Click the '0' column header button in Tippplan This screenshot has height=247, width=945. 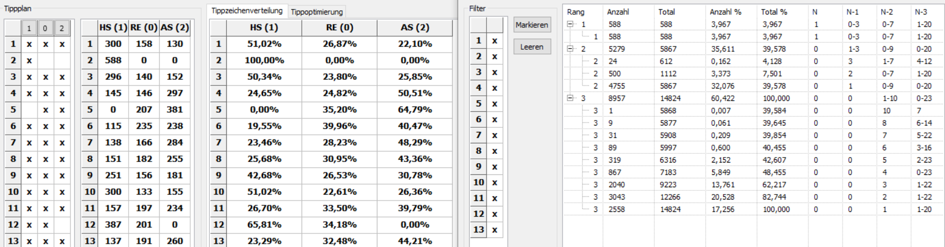(x=45, y=29)
